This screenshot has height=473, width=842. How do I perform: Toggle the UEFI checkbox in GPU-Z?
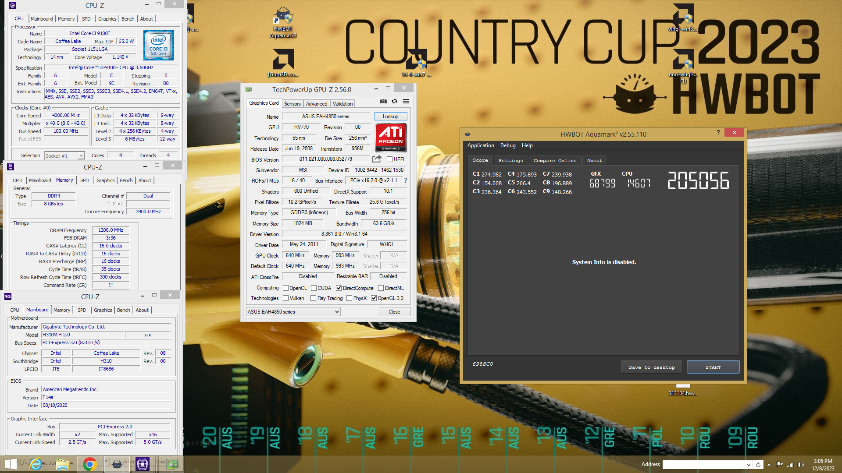tap(389, 159)
